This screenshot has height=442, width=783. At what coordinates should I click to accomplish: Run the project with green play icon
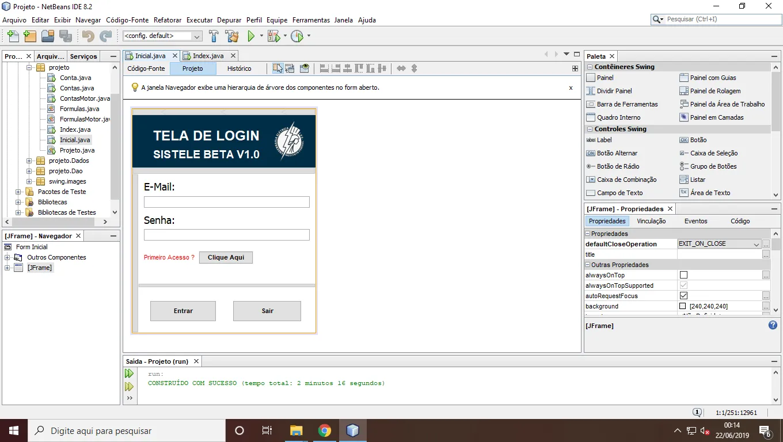pyautogui.click(x=251, y=36)
